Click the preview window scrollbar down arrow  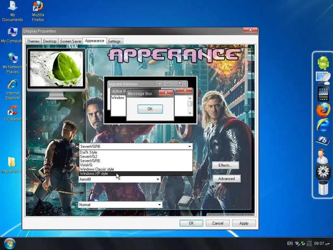click(x=190, y=113)
